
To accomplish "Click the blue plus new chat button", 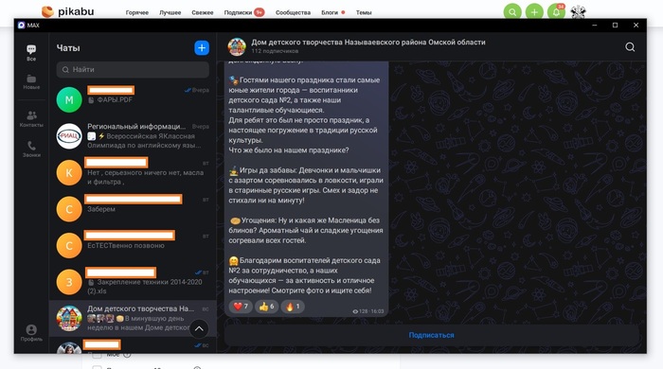I will tap(202, 48).
